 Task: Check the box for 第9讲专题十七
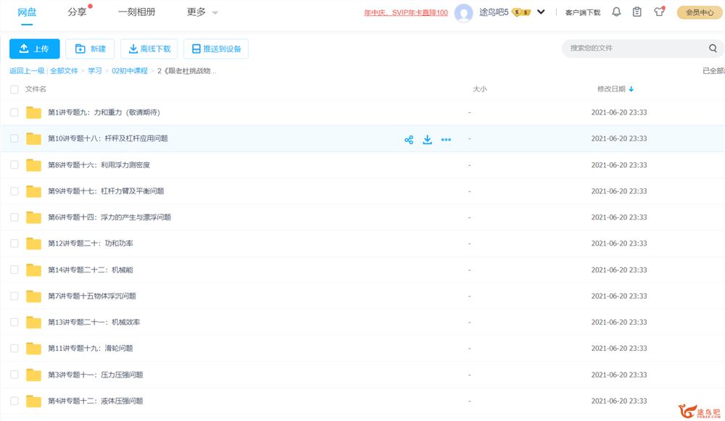click(14, 191)
